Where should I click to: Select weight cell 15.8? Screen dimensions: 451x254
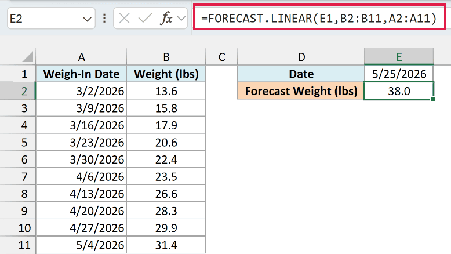166,108
